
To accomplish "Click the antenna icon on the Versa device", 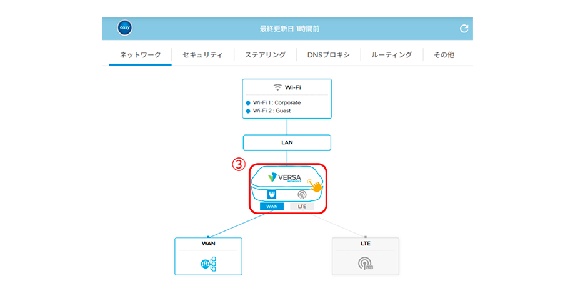I will [x=302, y=194].
